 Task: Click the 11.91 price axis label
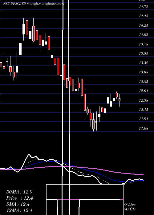click(x=144, y=119)
